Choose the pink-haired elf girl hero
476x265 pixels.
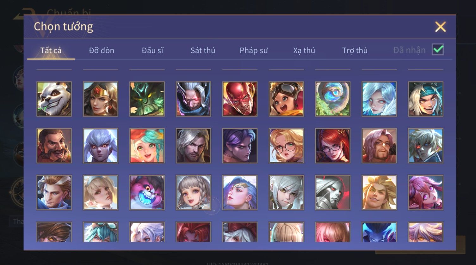coord(426,192)
